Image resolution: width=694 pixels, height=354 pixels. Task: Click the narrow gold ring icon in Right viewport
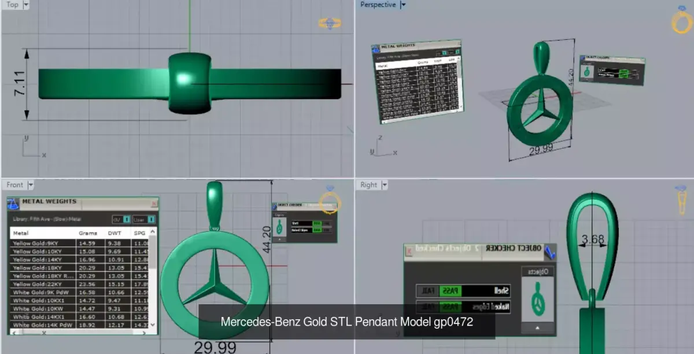(x=682, y=200)
